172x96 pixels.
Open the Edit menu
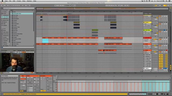click(x=14, y=1)
